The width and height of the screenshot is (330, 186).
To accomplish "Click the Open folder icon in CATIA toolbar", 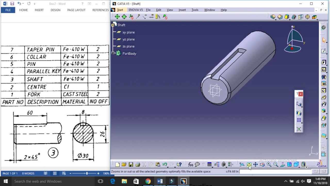I will click(x=124, y=165).
